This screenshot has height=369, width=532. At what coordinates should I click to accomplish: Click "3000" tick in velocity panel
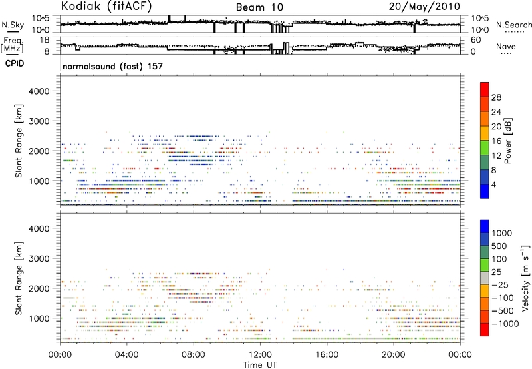39,258
